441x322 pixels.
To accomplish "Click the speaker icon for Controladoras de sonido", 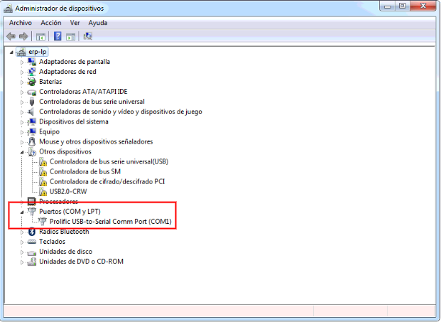I will point(31,112).
